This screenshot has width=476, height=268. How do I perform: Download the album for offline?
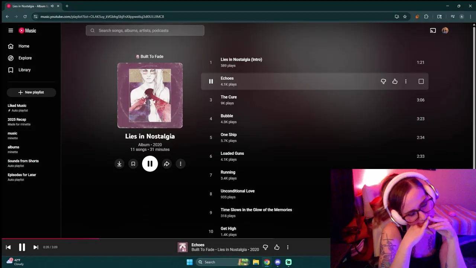click(x=119, y=164)
